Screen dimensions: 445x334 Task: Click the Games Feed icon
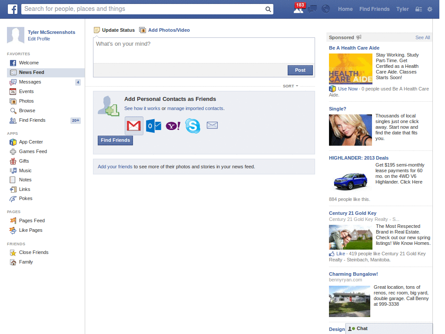pyautogui.click(x=13, y=152)
